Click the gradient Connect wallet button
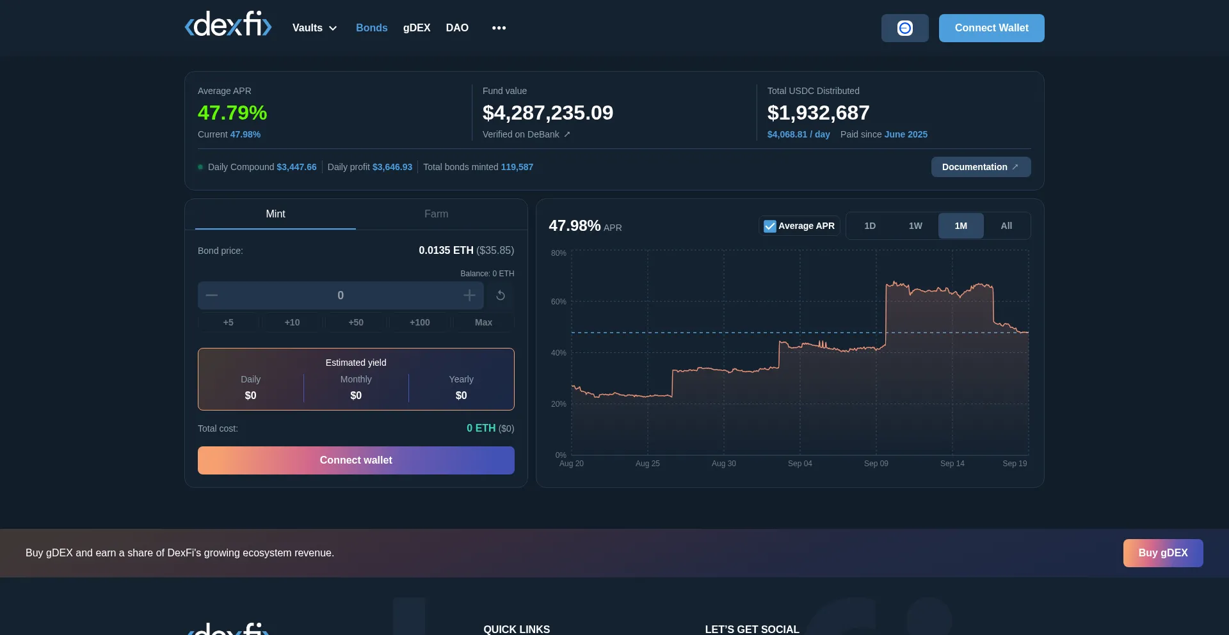 356,460
